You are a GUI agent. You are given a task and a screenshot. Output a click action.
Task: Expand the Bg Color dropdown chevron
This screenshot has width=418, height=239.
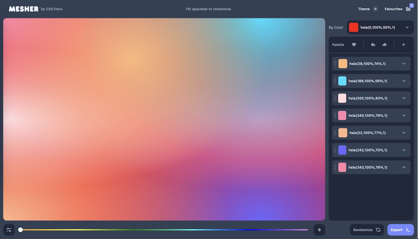(407, 27)
